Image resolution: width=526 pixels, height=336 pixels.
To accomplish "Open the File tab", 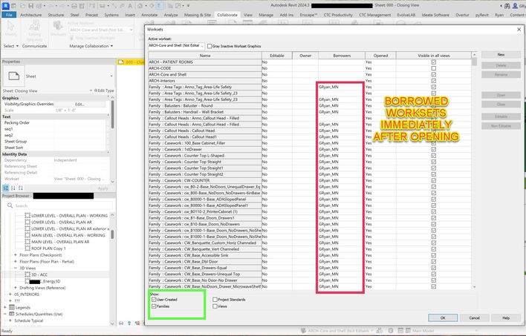I will point(9,15).
